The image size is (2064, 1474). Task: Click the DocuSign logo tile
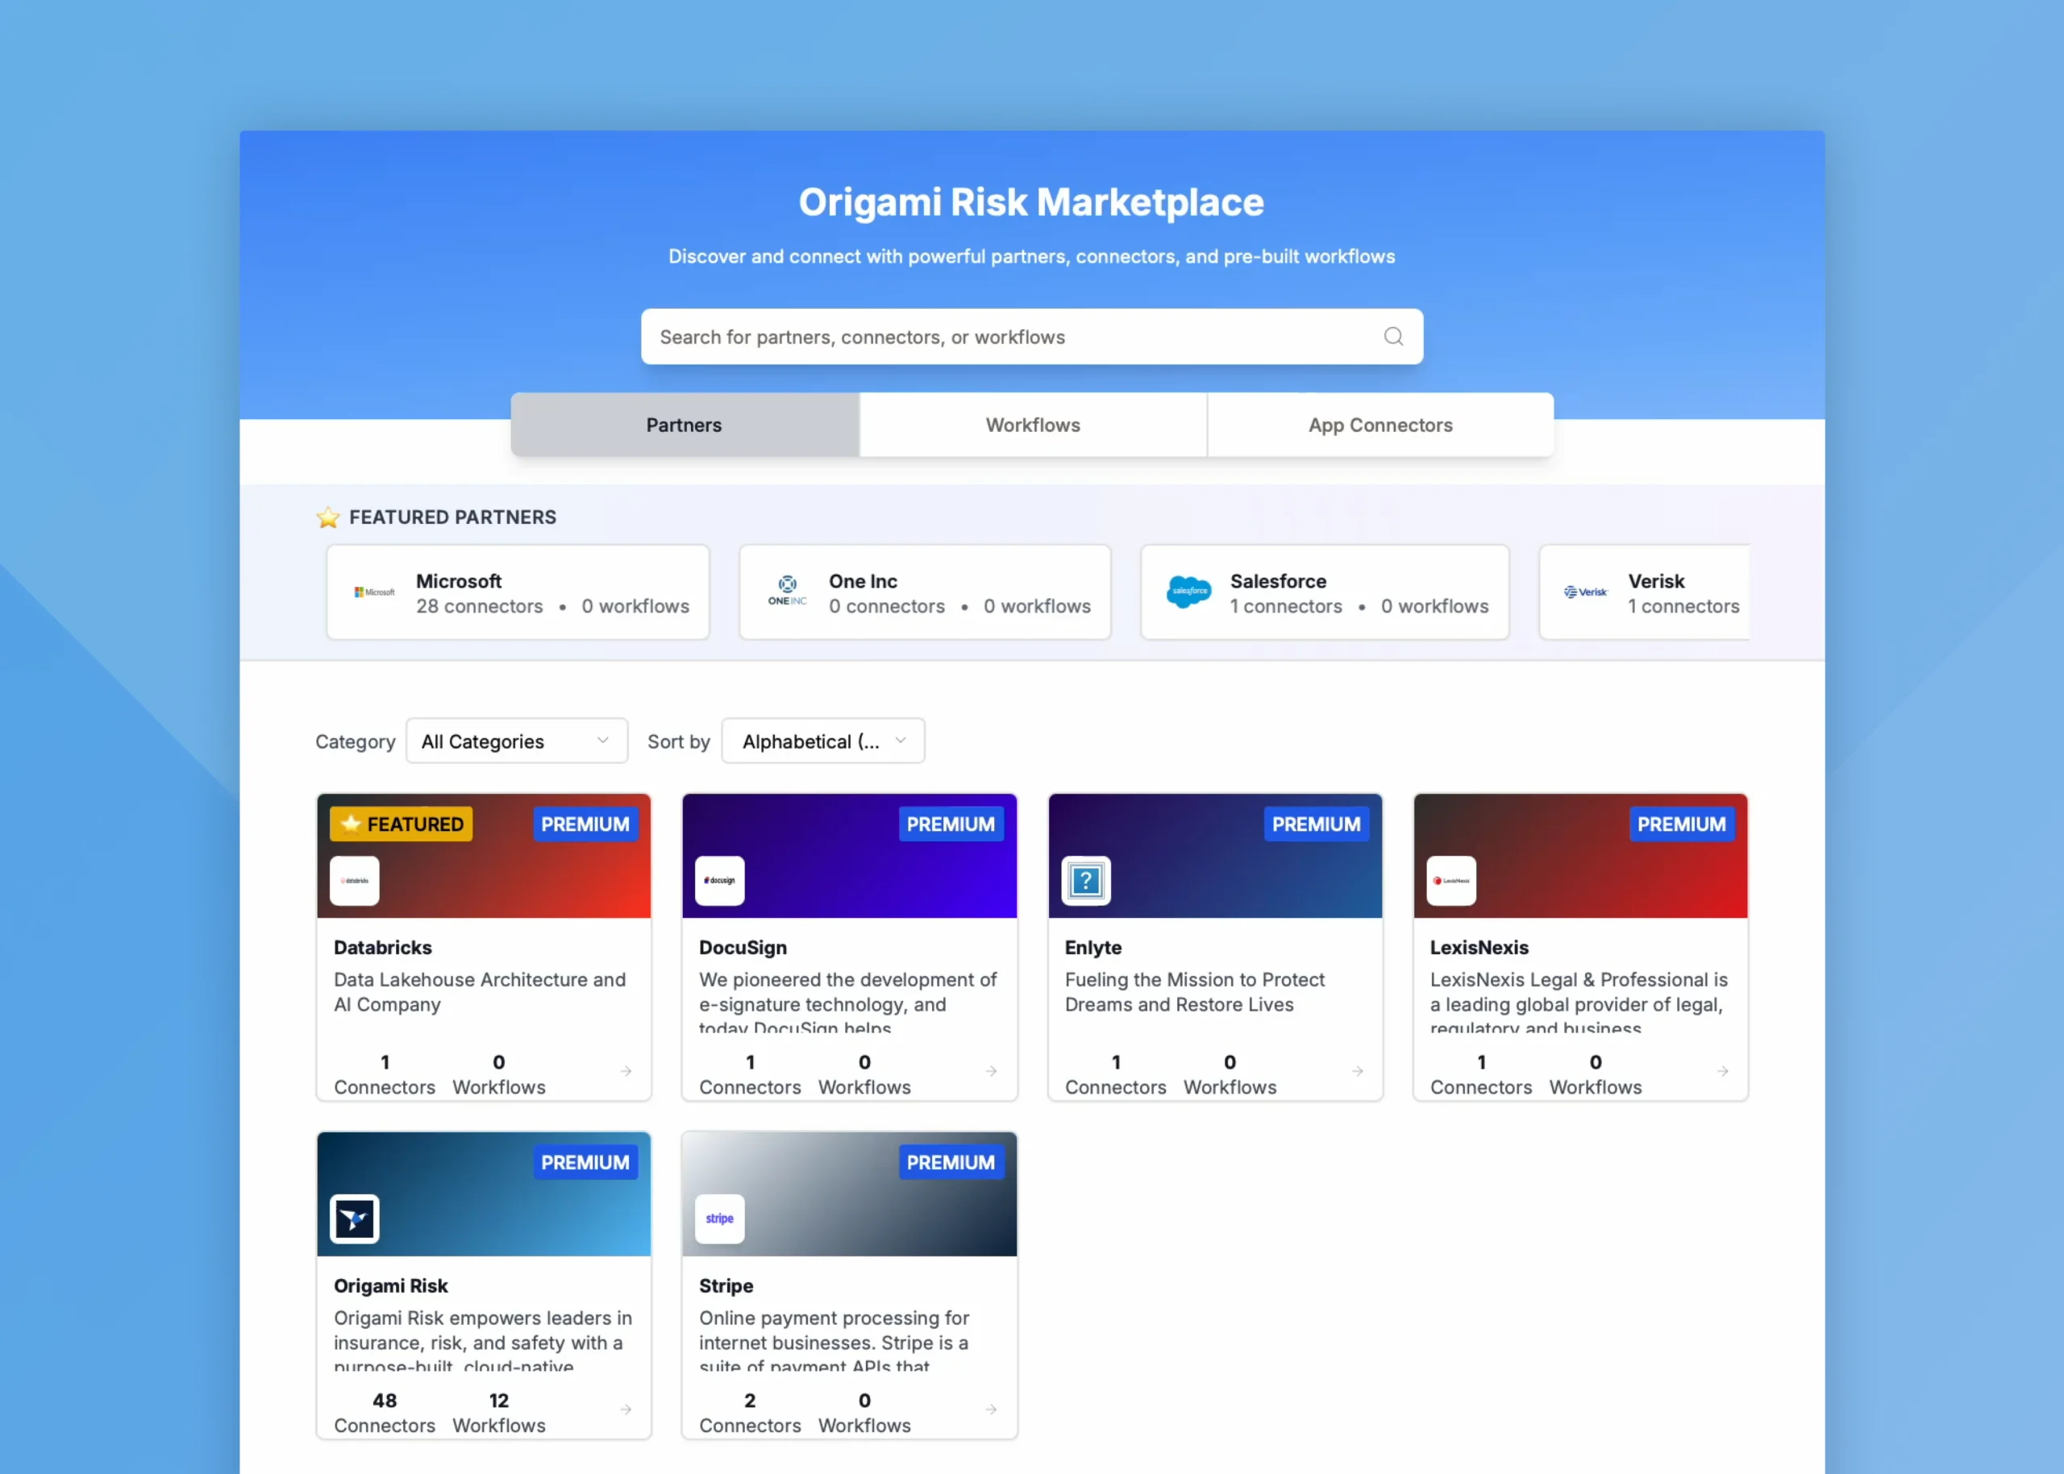719,880
